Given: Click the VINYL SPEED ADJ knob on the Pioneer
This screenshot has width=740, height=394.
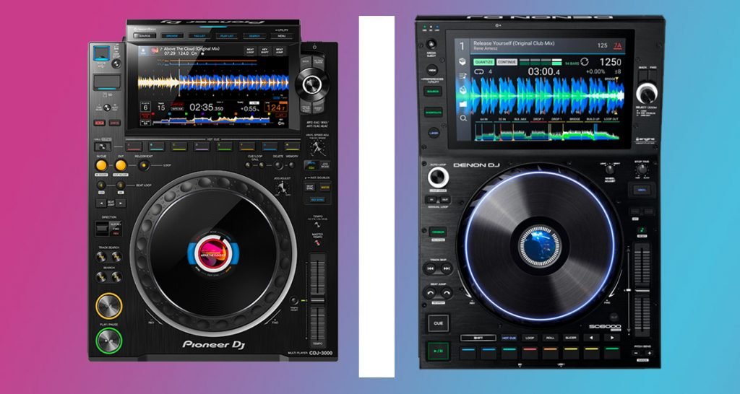Looking at the screenshot, I should pyautogui.click(x=317, y=148).
